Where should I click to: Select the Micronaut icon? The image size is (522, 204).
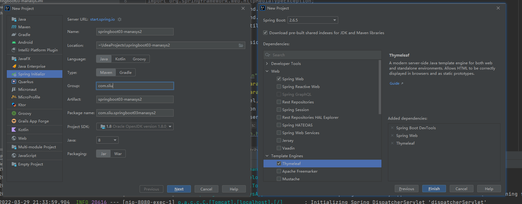(14, 89)
